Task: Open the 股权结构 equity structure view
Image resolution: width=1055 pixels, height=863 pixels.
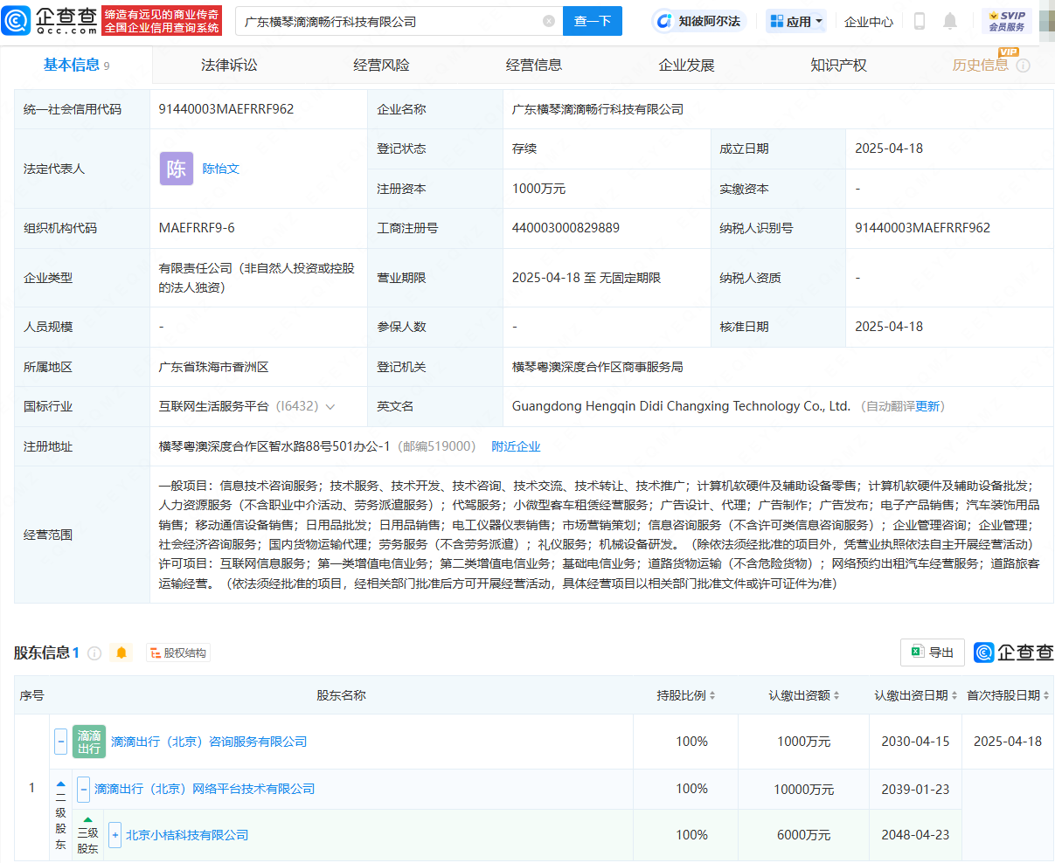Action: pyautogui.click(x=177, y=652)
